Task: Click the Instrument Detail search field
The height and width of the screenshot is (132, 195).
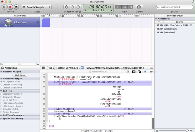Action: click(174, 7)
